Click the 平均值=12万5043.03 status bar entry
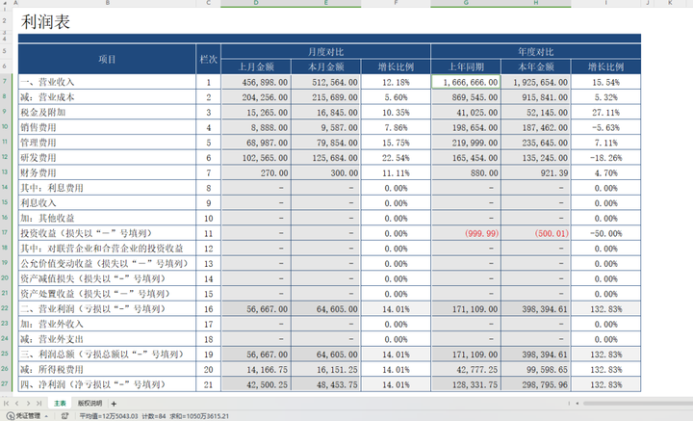Viewport: 693px width, 421px height. (109, 416)
